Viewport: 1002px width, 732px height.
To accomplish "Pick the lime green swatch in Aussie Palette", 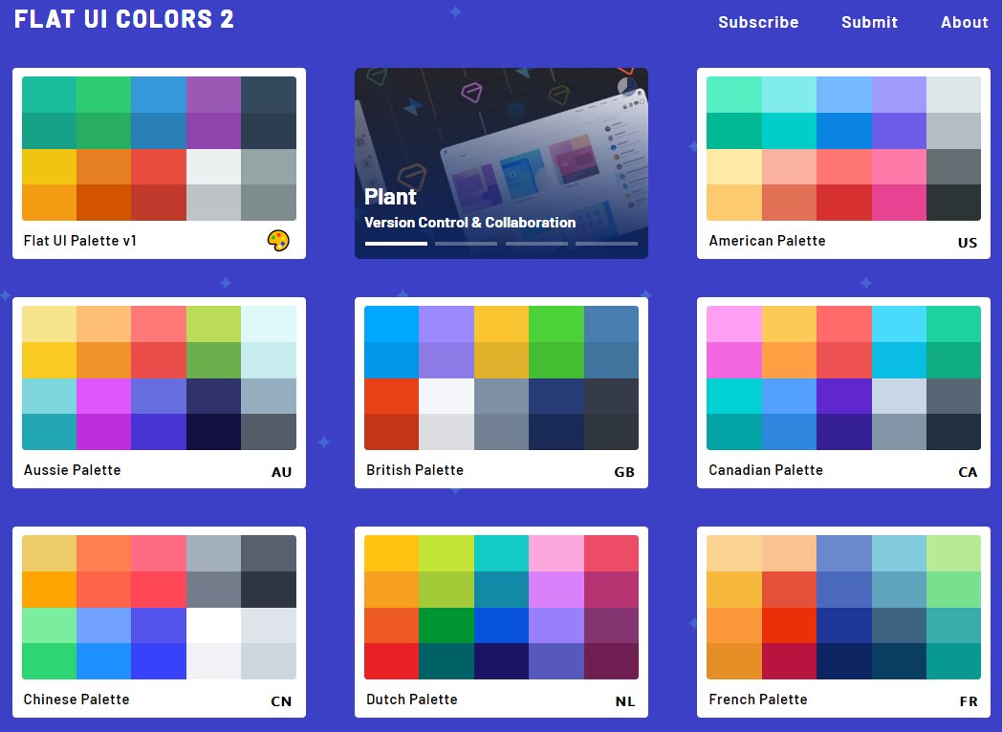I will [x=213, y=324].
